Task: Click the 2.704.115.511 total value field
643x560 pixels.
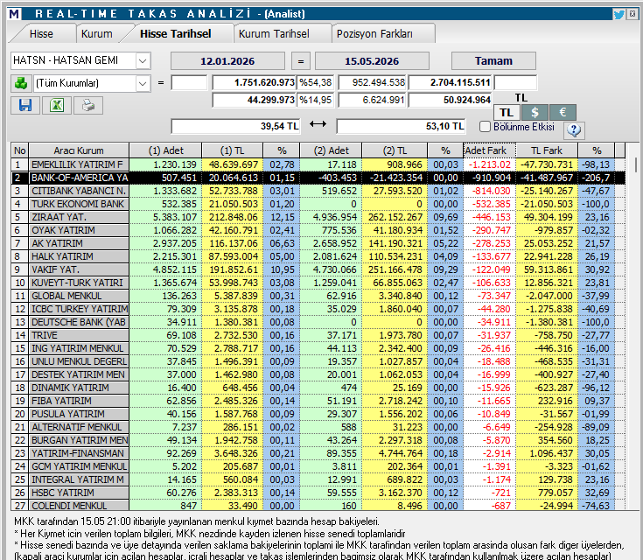Action: click(451, 83)
